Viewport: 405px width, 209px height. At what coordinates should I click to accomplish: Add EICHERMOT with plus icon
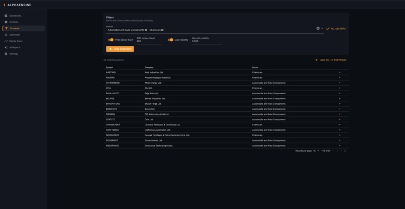pos(340,141)
